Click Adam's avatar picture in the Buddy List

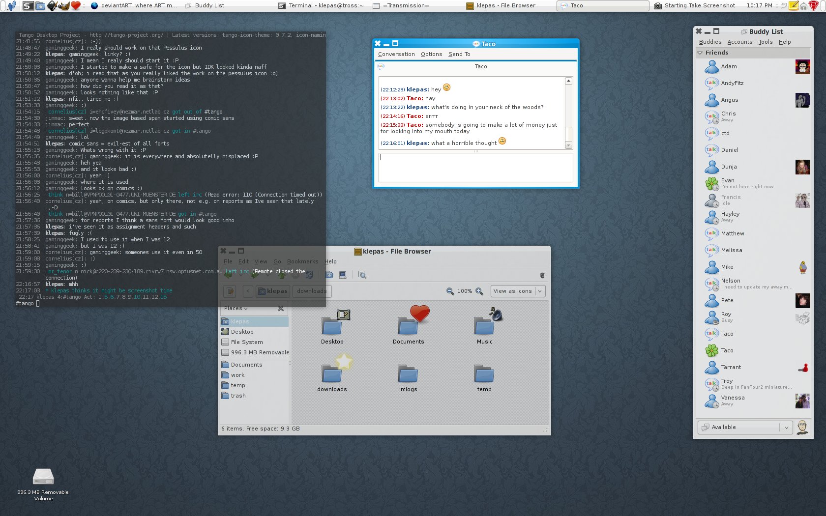click(x=802, y=67)
